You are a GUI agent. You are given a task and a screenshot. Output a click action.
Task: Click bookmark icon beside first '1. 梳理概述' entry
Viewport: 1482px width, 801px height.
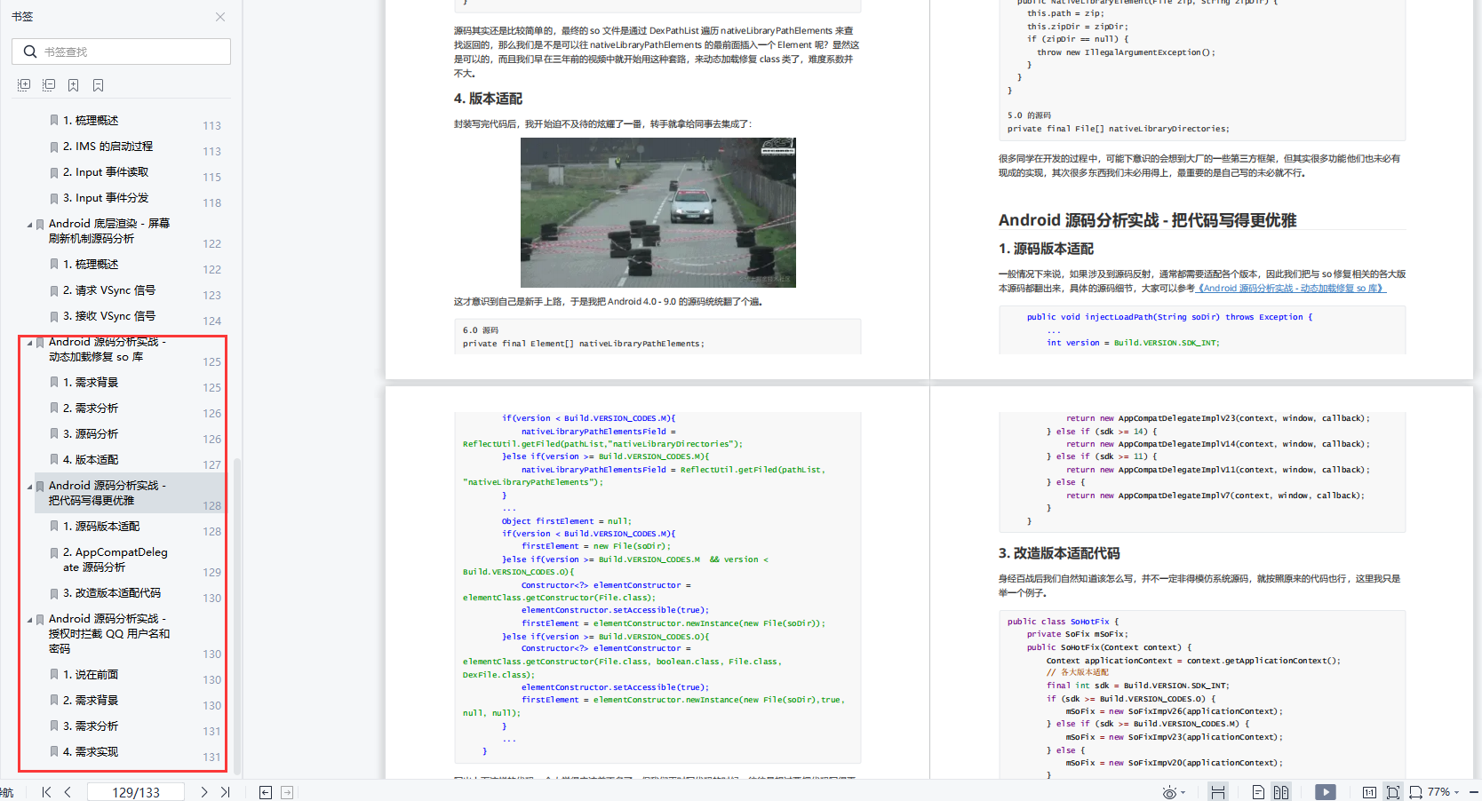(x=54, y=121)
